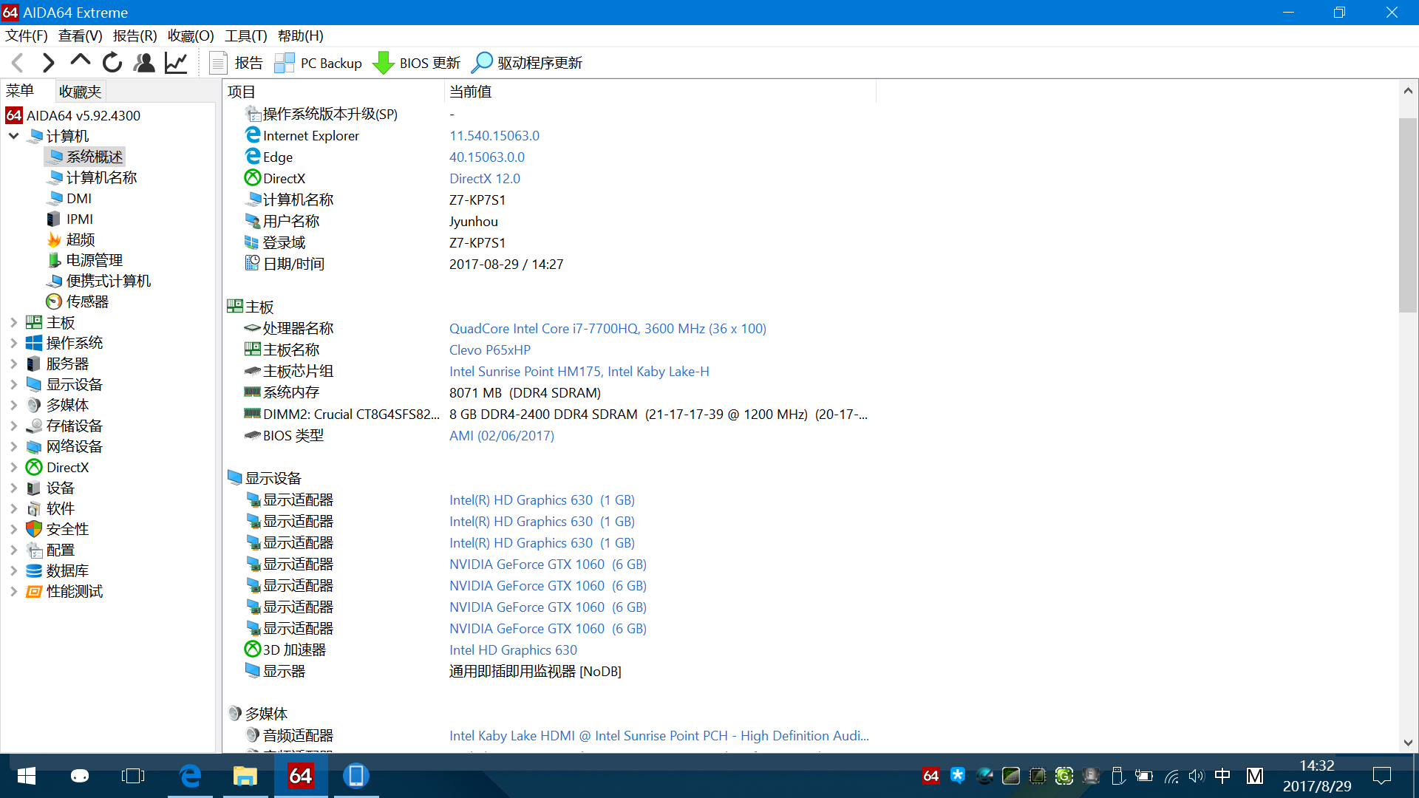Open the graph chart toolbar icon

tap(176, 63)
